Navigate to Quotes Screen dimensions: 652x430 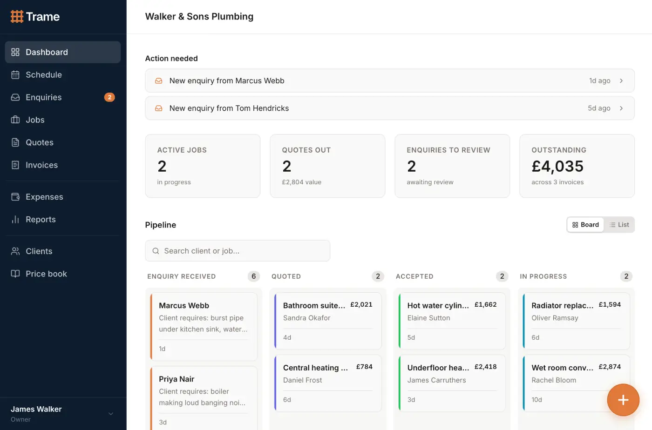tap(63, 142)
